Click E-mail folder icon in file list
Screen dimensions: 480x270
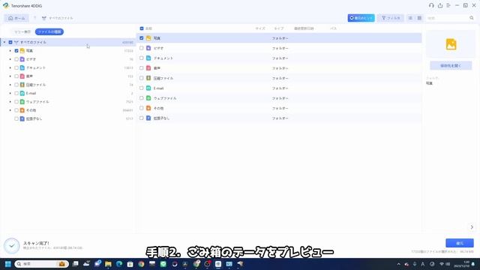[x=148, y=88]
